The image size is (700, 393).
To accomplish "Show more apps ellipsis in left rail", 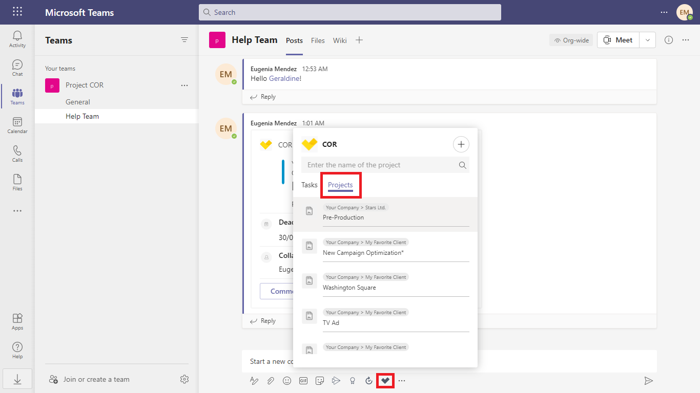I will click(17, 211).
